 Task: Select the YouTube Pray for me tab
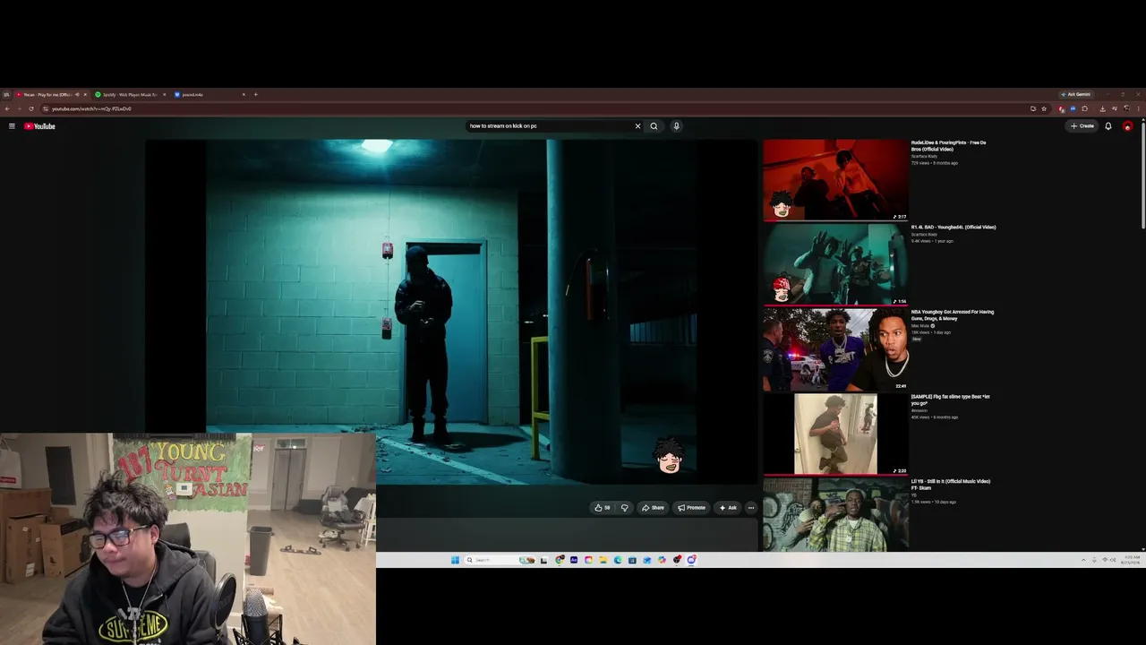51,94
